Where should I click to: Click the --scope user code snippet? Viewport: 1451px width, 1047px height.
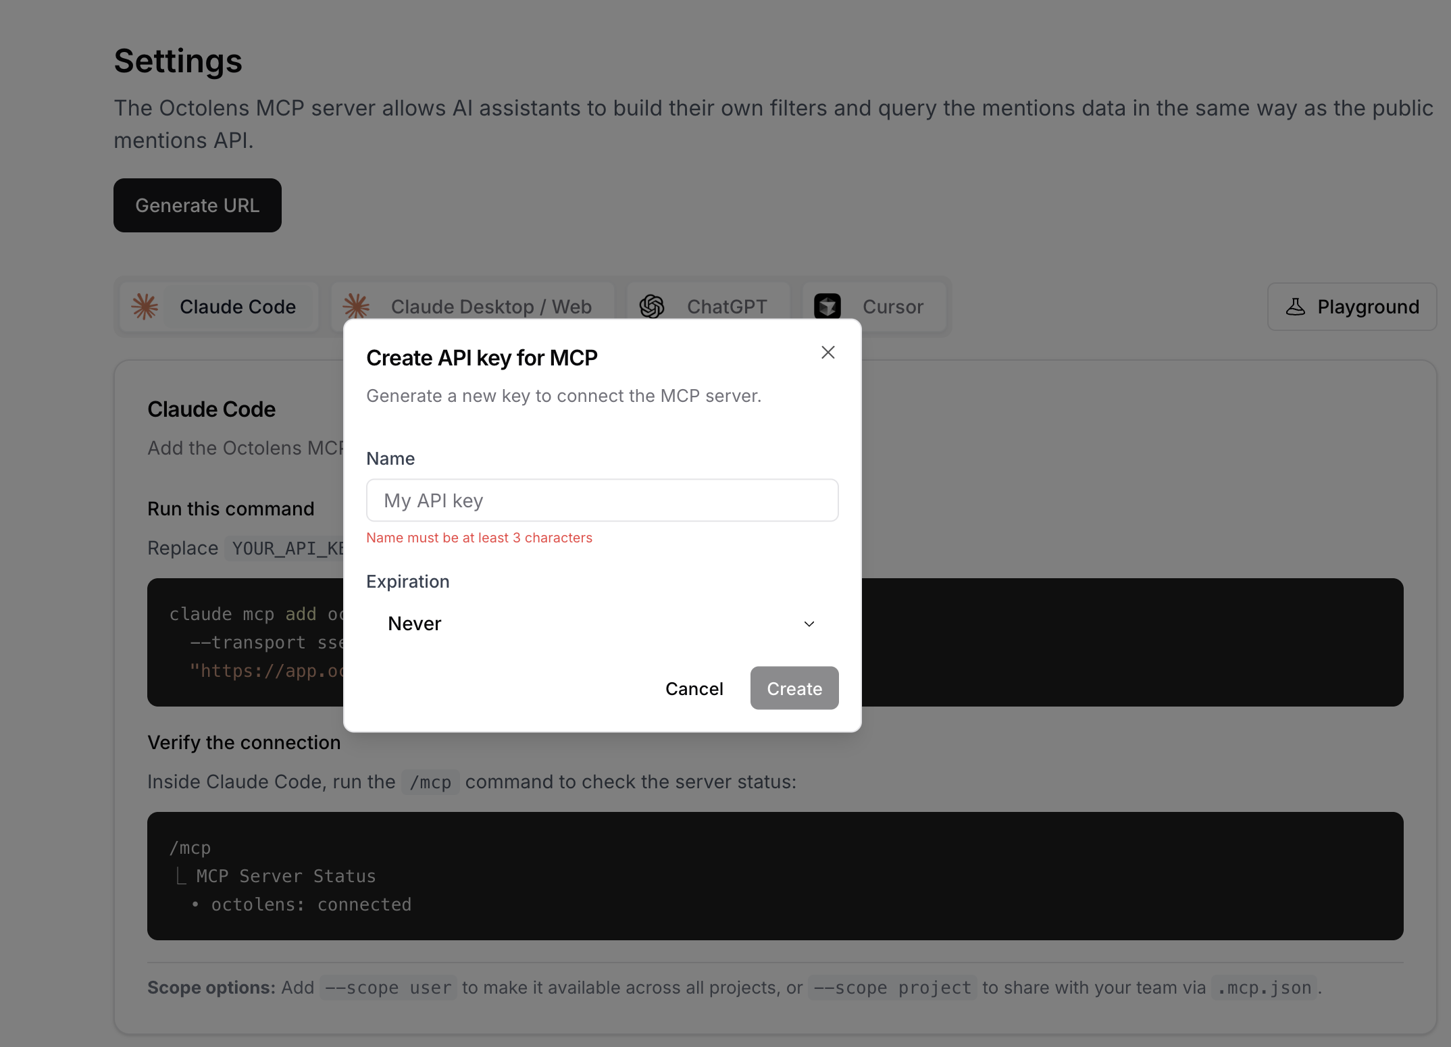[388, 987]
